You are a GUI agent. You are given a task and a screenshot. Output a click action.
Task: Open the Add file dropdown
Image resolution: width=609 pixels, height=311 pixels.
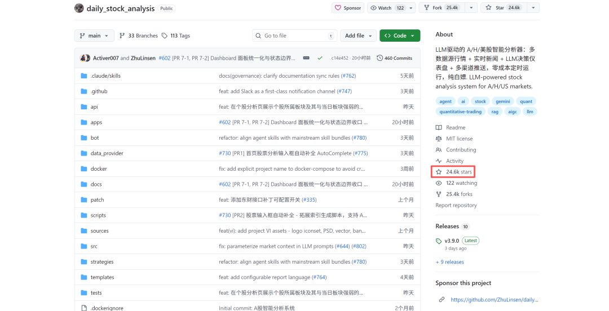pyautogui.click(x=359, y=35)
